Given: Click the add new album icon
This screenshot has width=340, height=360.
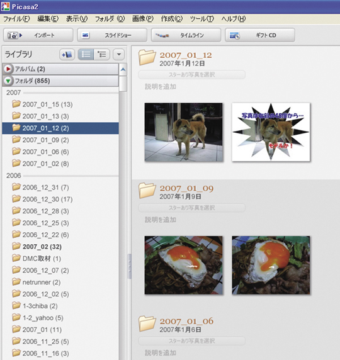Looking at the screenshot, I should point(67,55).
